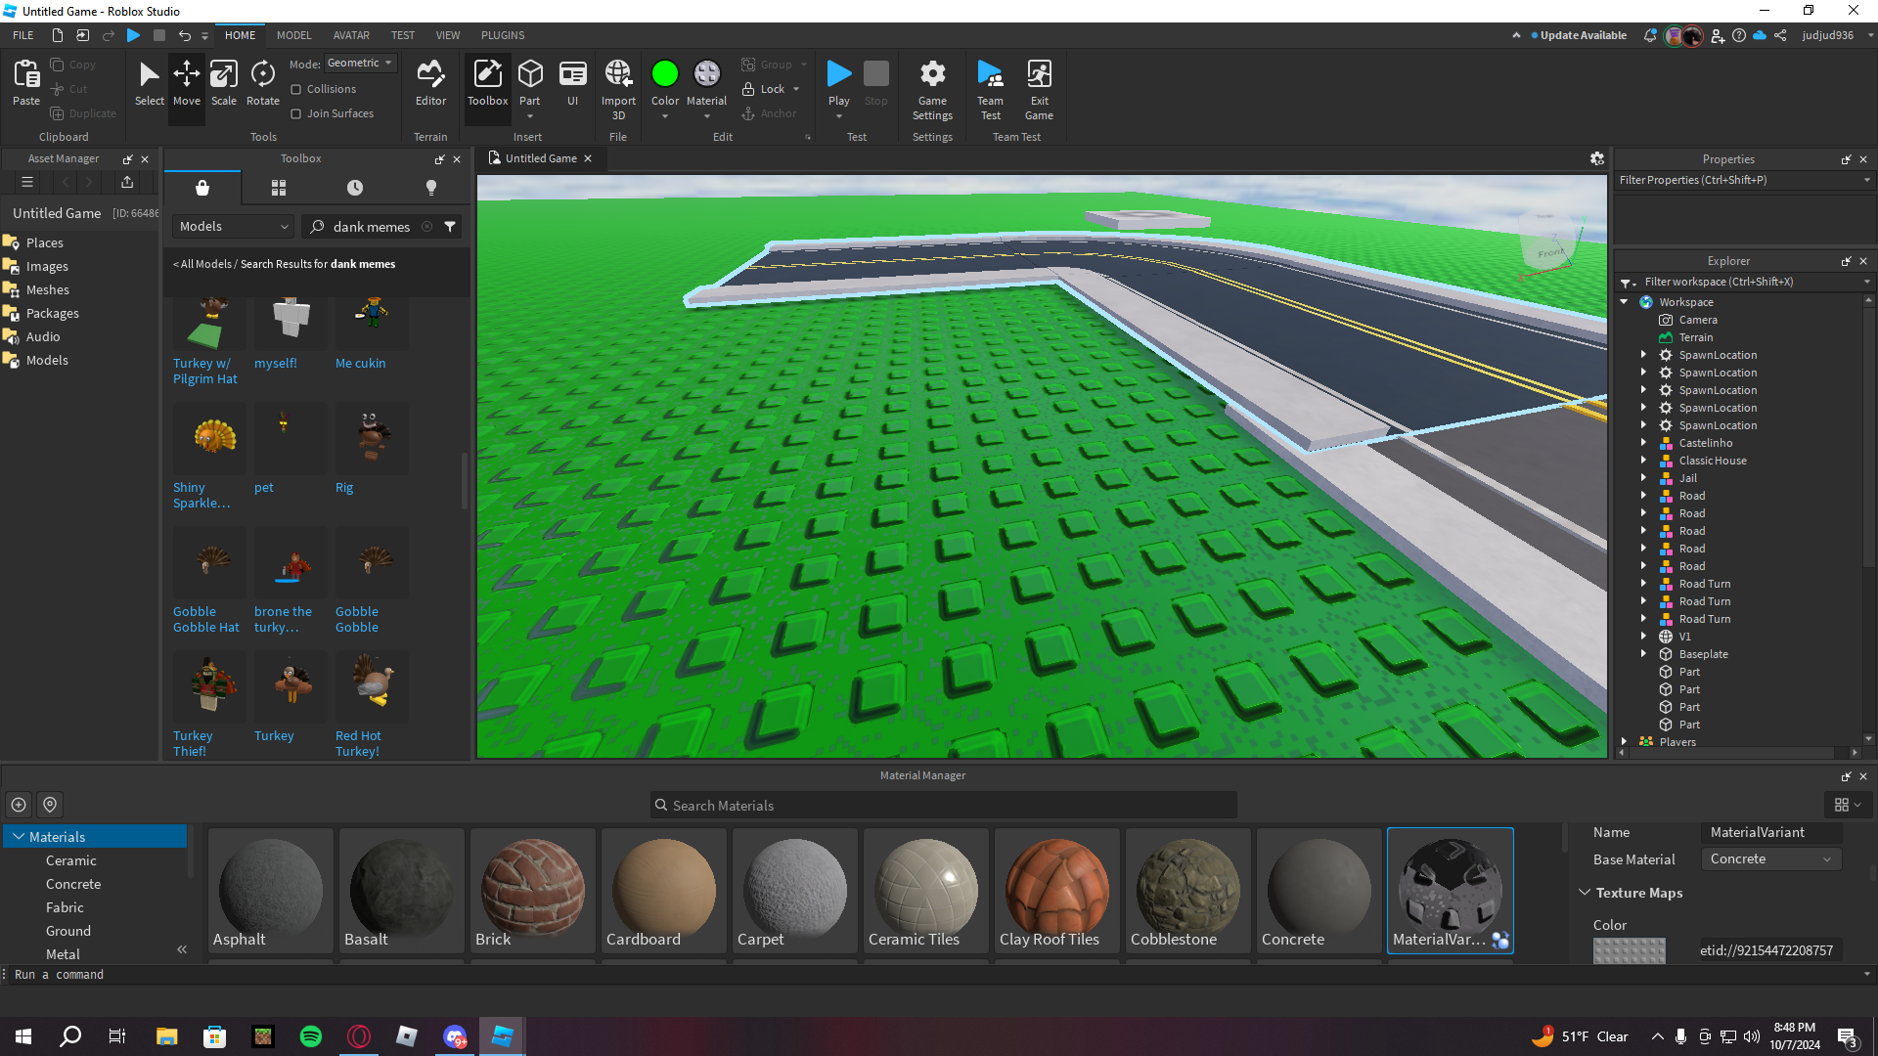Expand the Castelinho model in Explorer
The width and height of the screenshot is (1878, 1056).
(x=1643, y=443)
